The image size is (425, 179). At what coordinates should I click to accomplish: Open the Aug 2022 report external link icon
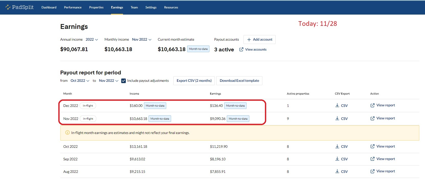tap(372, 171)
